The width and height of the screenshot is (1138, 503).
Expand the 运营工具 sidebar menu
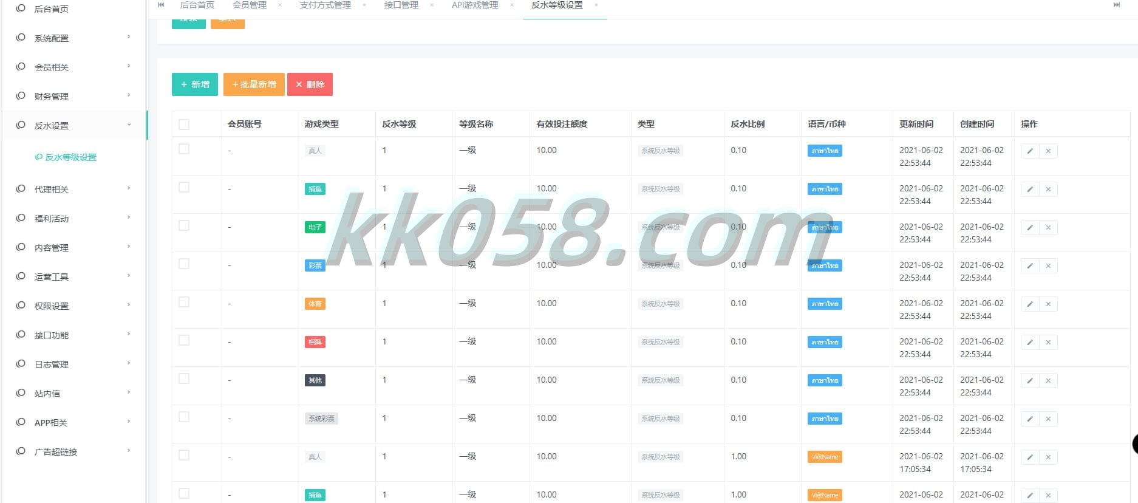73,276
